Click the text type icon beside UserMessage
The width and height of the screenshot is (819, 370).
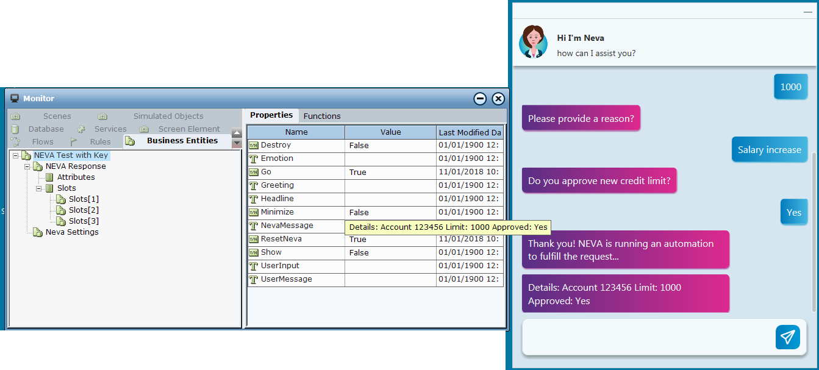pos(254,279)
